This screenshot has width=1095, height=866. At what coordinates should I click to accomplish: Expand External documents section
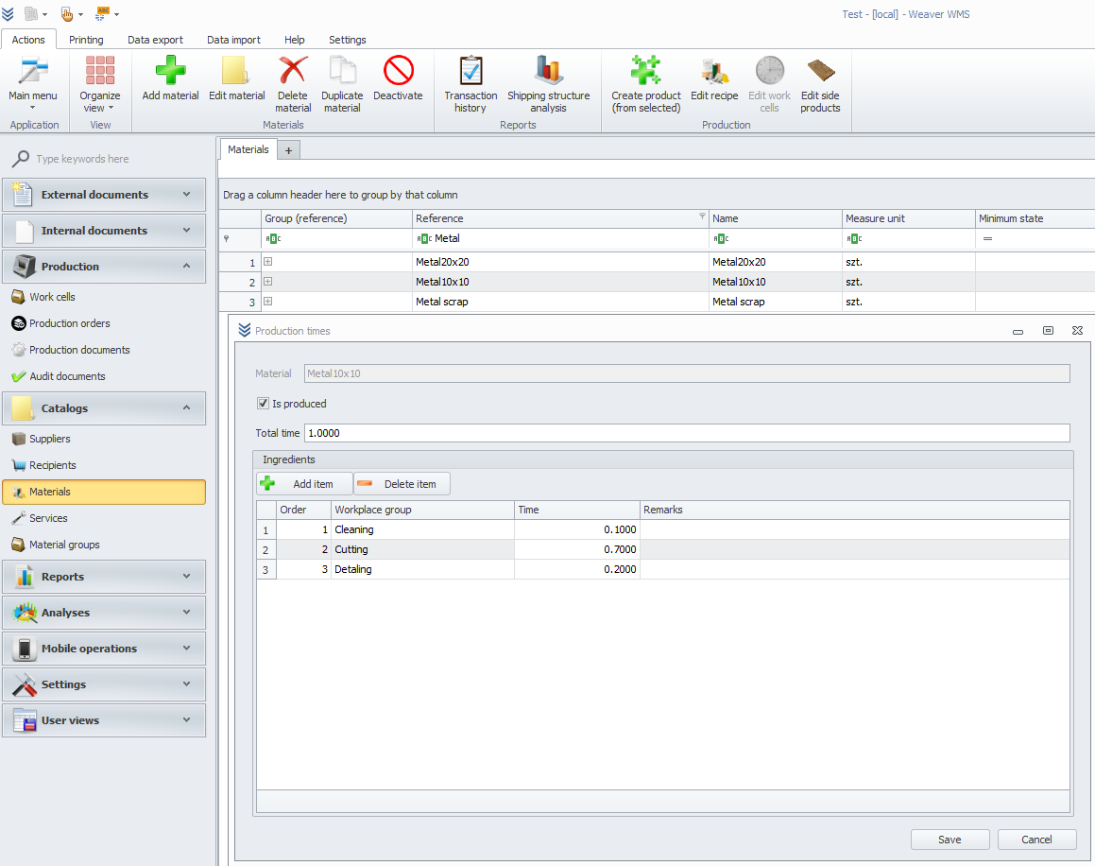[104, 195]
